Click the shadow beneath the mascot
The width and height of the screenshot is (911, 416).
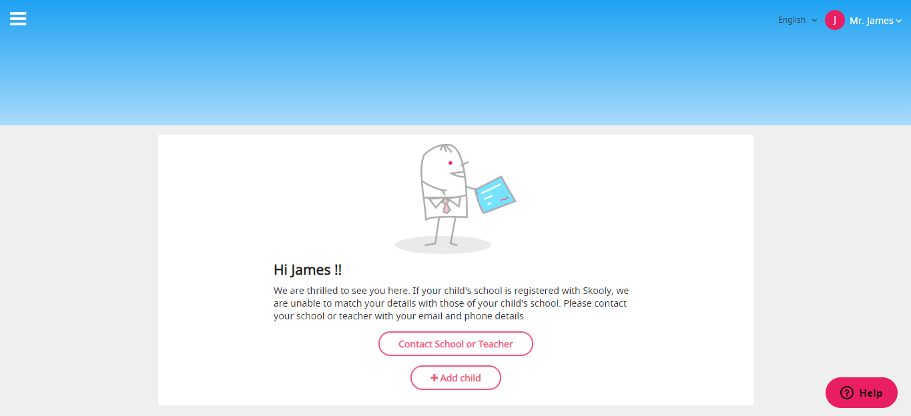443,245
